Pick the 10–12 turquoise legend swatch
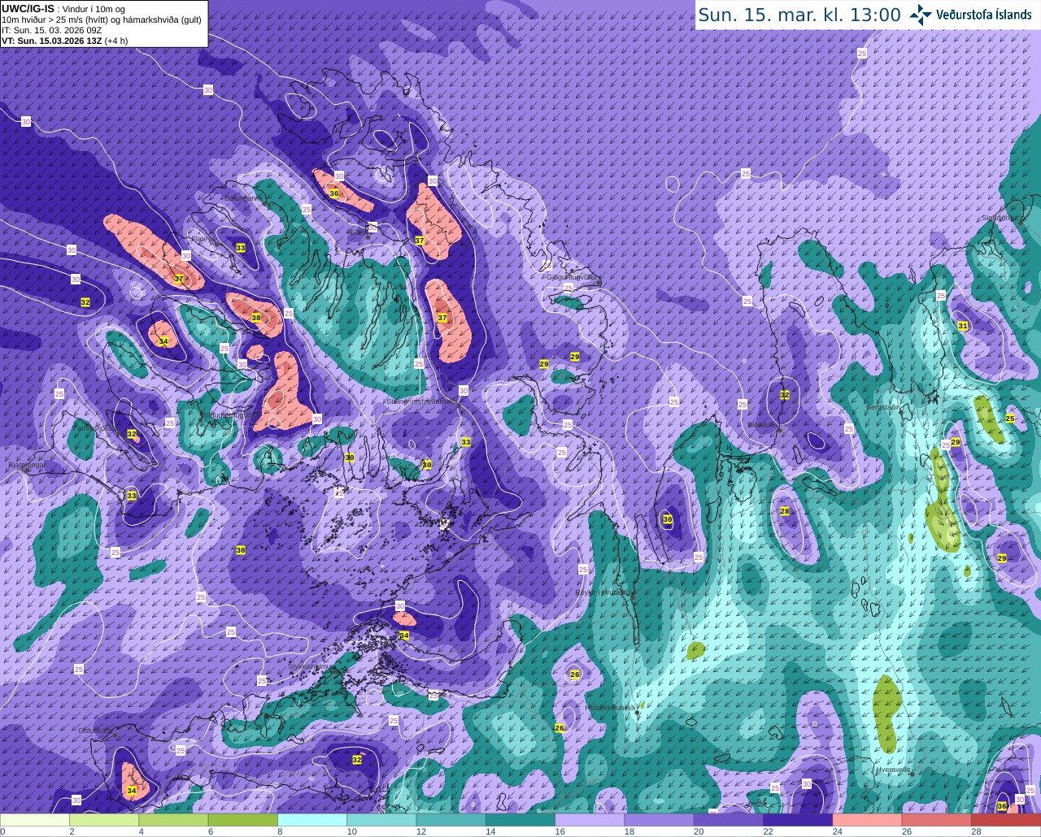Screen dimensions: 1041x837 (x=381, y=820)
